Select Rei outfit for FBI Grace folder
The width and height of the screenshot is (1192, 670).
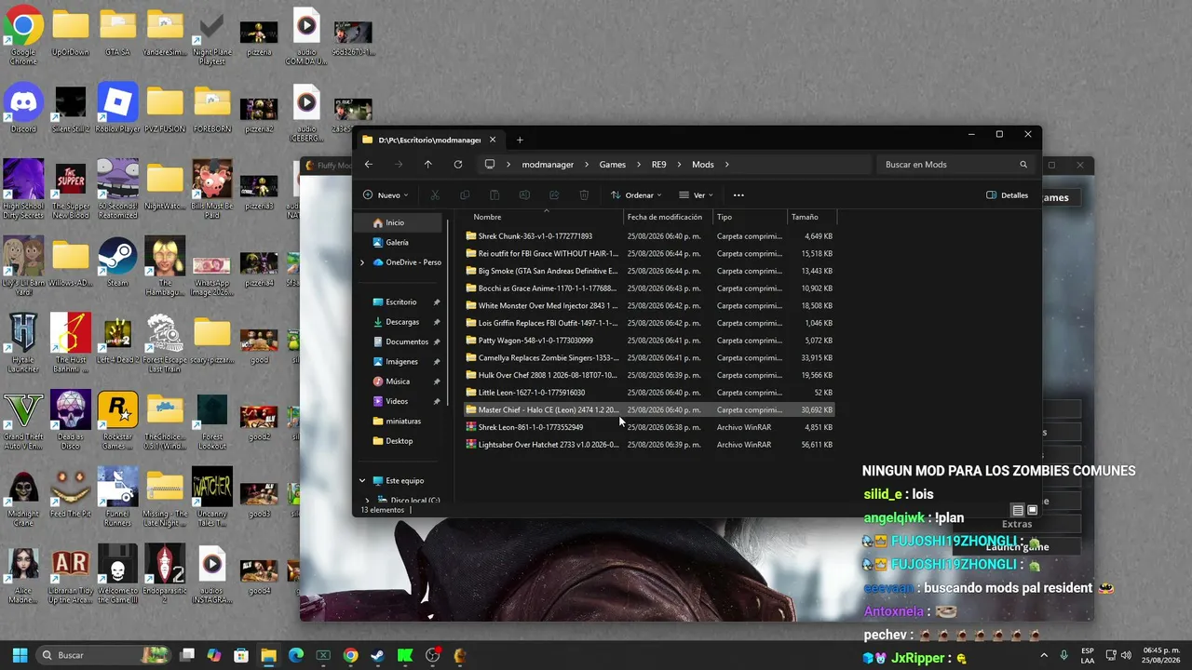(x=649, y=253)
